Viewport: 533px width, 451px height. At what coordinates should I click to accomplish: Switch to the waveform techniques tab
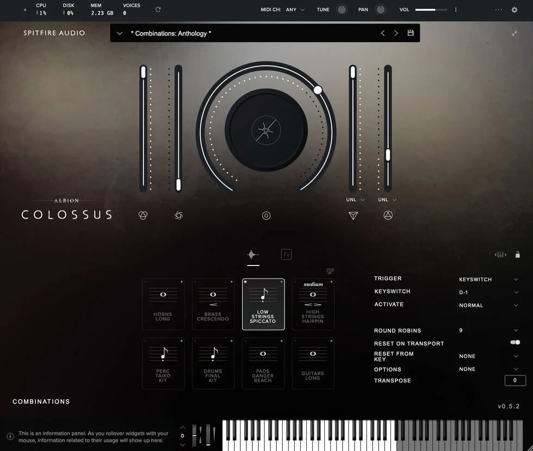click(x=253, y=255)
